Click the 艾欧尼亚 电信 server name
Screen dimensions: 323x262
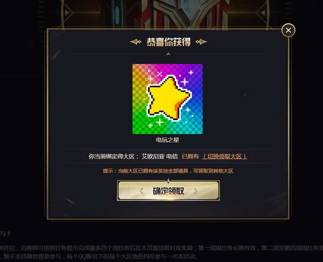(160, 157)
